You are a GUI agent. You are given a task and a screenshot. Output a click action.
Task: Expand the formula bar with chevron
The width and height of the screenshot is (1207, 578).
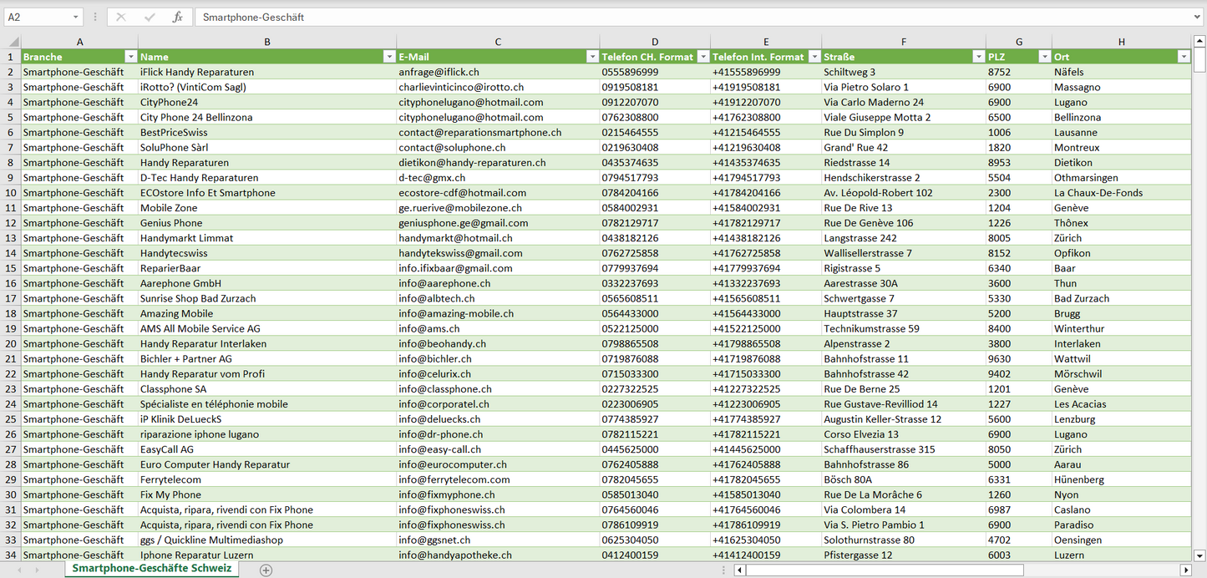pos(1198,17)
